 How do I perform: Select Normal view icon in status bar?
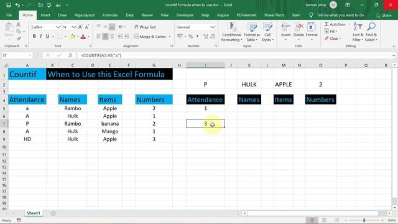pyautogui.click(x=312, y=220)
